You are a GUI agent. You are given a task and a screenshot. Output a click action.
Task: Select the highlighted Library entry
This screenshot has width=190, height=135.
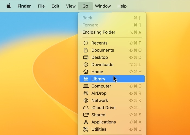point(112,79)
